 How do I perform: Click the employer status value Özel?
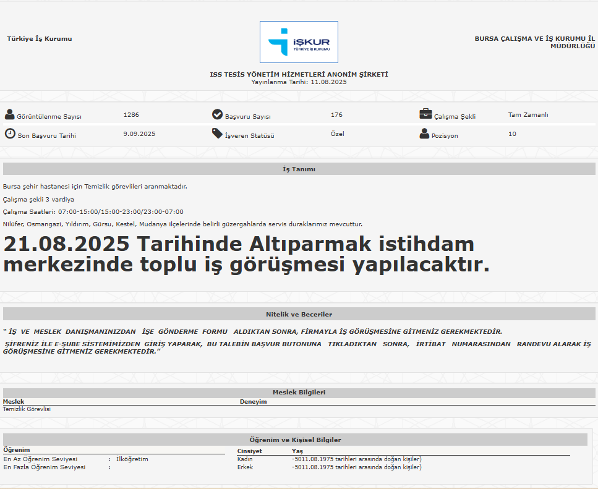click(338, 134)
